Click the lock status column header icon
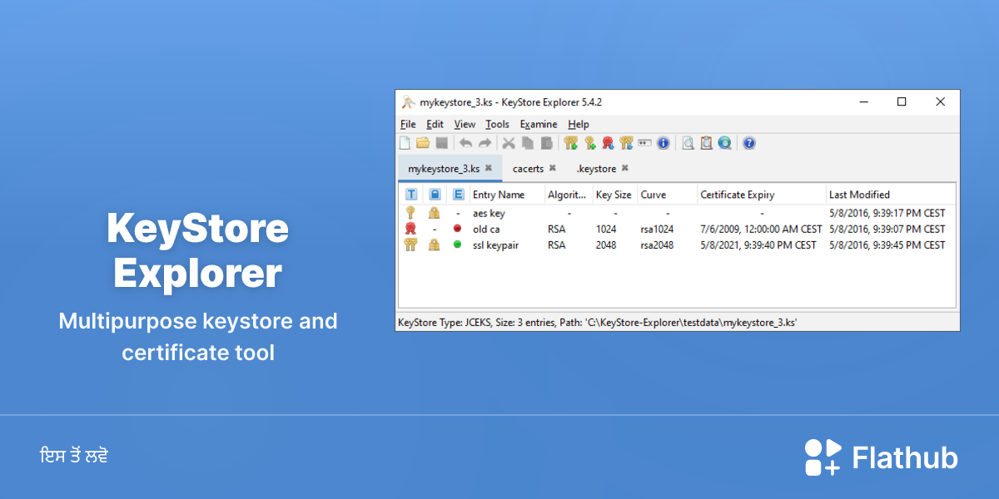999x499 pixels. pos(434,195)
